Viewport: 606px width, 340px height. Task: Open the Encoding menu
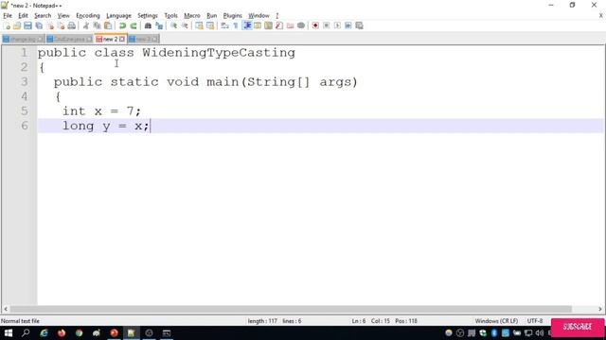point(88,16)
